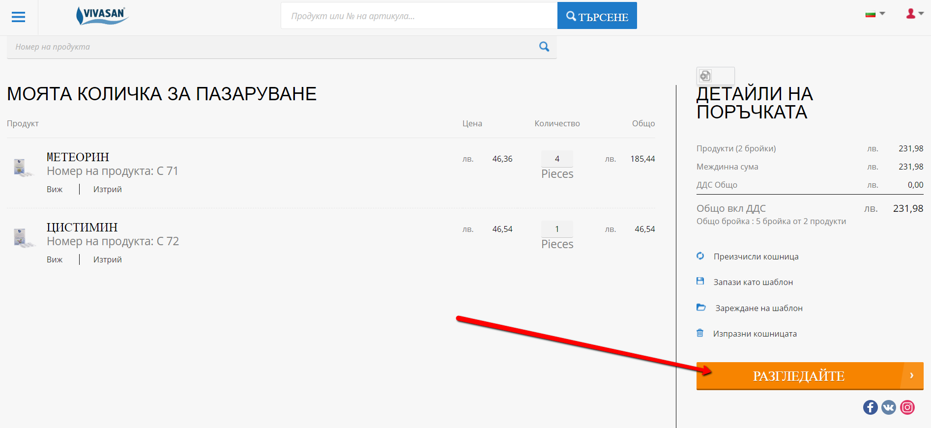931x428 pixels.
Task: Click the ТЪРСЕНЕ search button
Action: click(x=597, y=16)
